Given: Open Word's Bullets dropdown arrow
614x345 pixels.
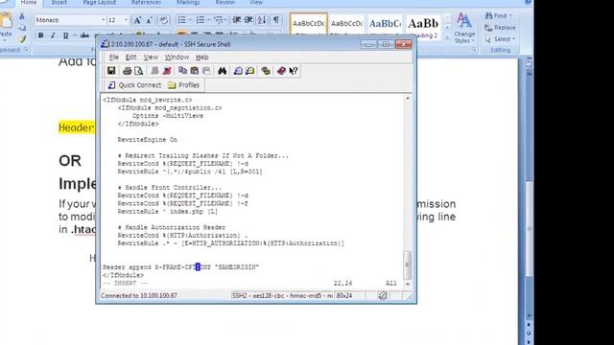Looking at the screenshot, I should click(x=190, y=20).
